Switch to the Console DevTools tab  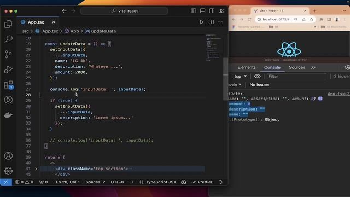click(x=272, y=67)
